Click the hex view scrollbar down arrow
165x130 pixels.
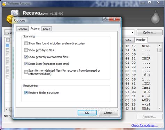click(160, 108)
